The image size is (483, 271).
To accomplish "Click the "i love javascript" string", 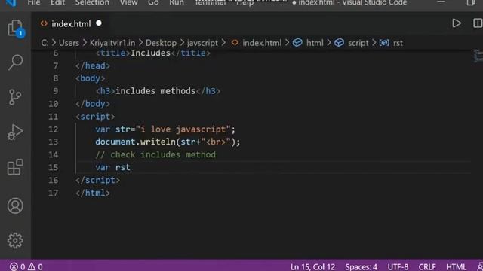I will point(183,129).
